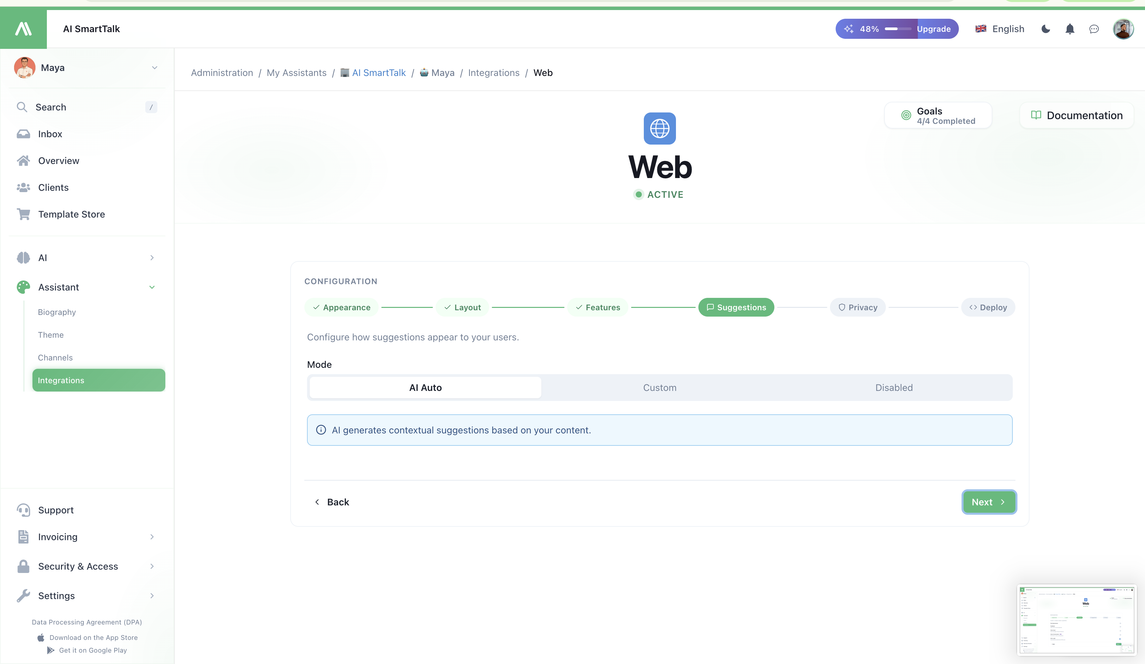
Task: Expand the Invoicing menu chevron
Action: 152,537
